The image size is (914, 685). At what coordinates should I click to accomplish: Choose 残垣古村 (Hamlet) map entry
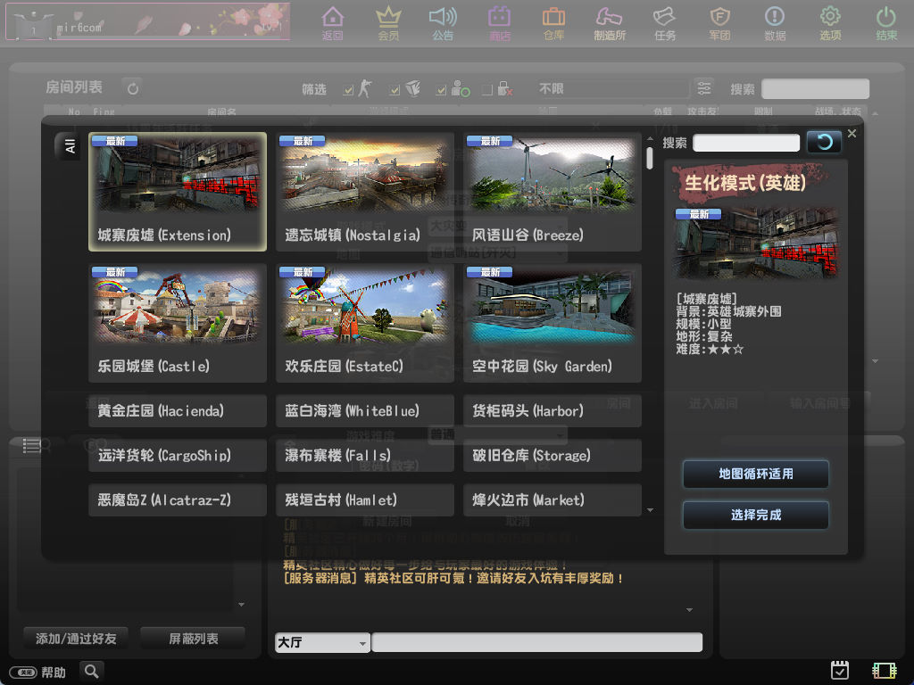coord(365,499)
